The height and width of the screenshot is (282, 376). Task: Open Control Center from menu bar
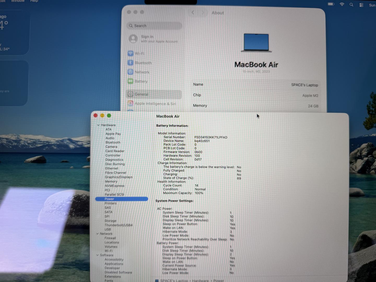(x=361, y=5)
